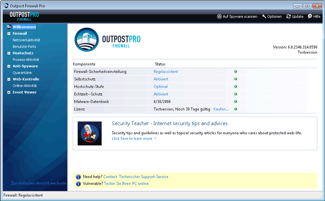Open the Security Teacher headline link

169,123
